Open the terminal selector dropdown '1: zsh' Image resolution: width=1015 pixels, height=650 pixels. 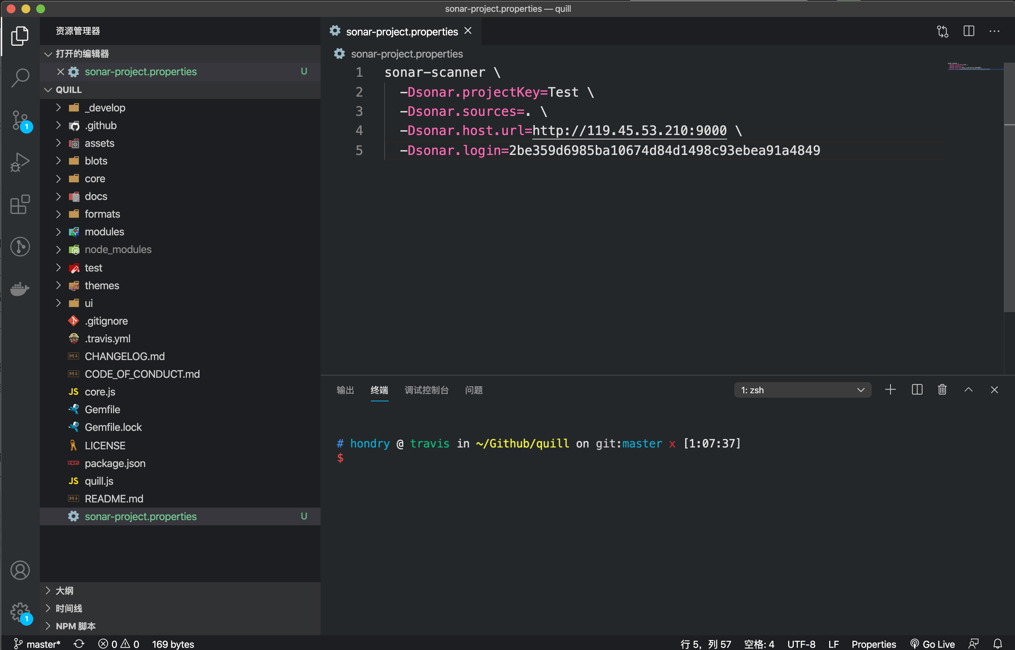click(x=802, y=390)
